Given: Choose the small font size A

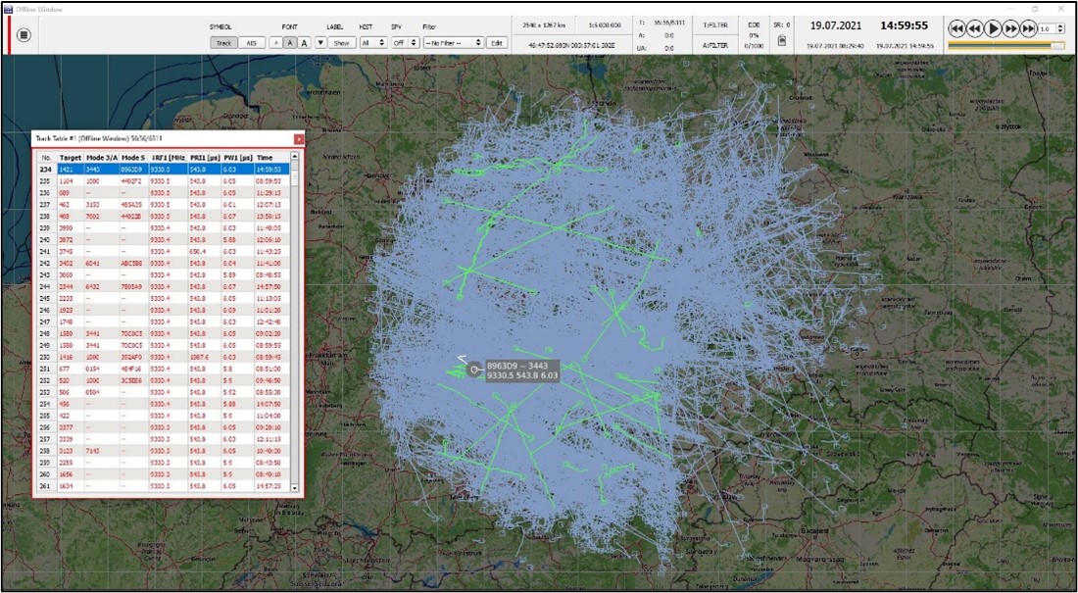Looking at the screenshot, I should [x=275, y=43].
